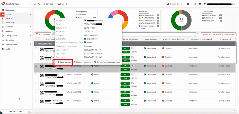Open the Group by subscription dropdown
Screen dimensions: 239x114
tap(224, 34)
